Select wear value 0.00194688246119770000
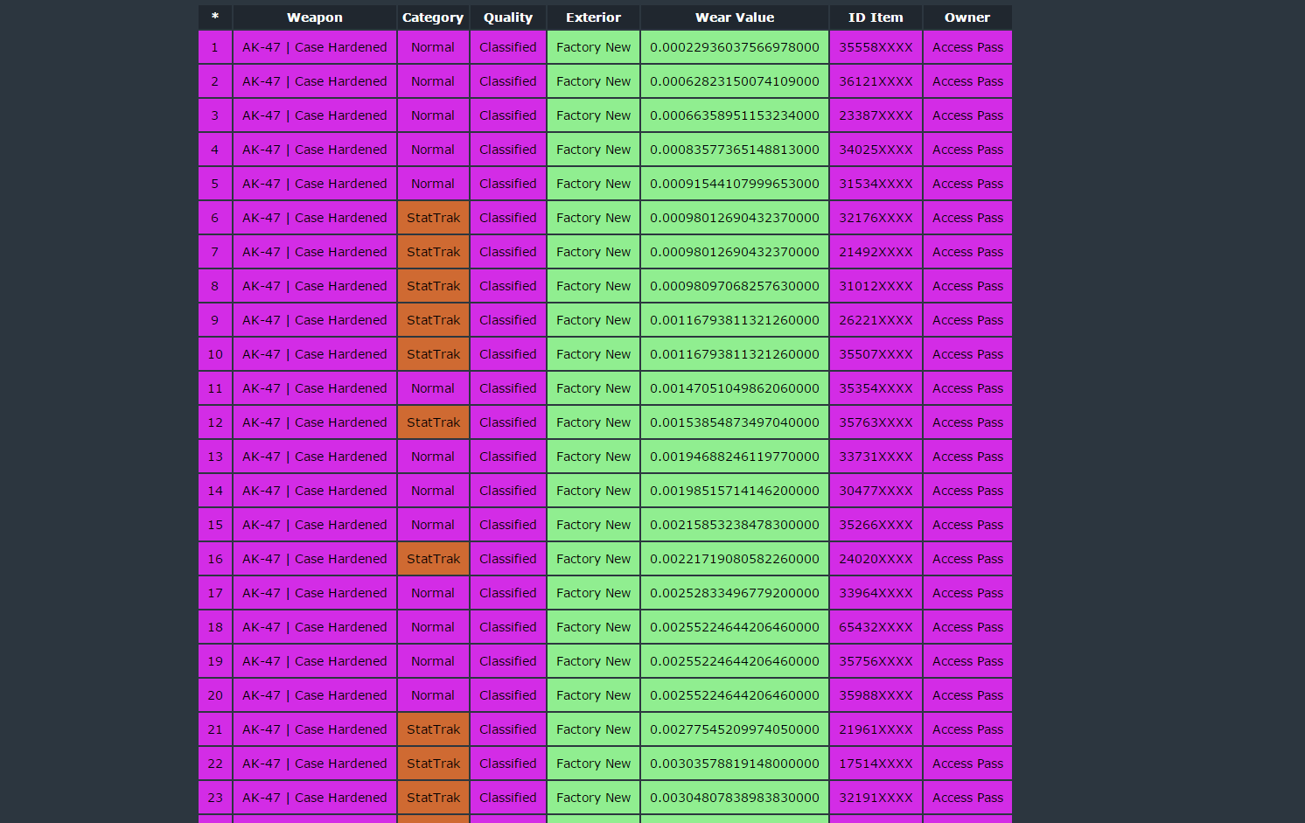The image size is (1305, 823). [x=735, y=457]
